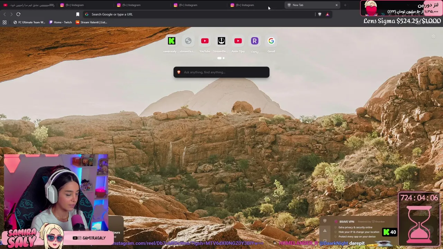Viewport: 443px width, 249px height.
Task: Click the shield icon in the Brave VPN card
Action: [325, 221]
